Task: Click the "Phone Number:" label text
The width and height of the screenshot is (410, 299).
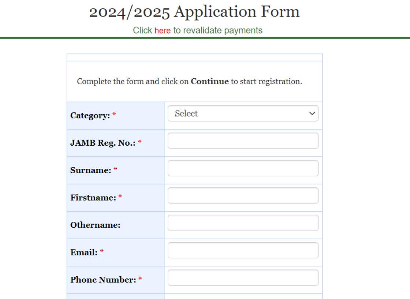Action: pos(103,280)
